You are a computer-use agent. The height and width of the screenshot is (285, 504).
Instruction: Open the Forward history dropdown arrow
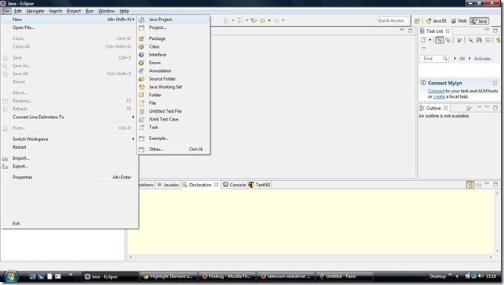283,20
